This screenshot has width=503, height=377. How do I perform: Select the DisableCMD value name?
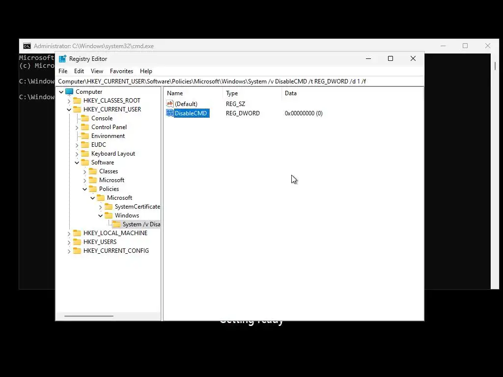coord(191,113)
